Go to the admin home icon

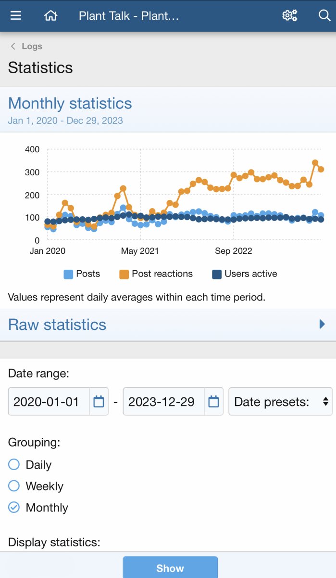point(50,15)
